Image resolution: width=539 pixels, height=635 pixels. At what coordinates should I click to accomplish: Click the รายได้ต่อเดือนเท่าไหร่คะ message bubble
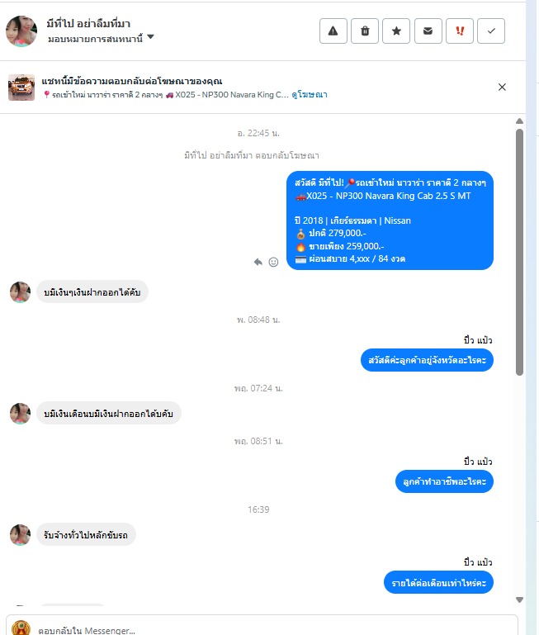point(438,583)
